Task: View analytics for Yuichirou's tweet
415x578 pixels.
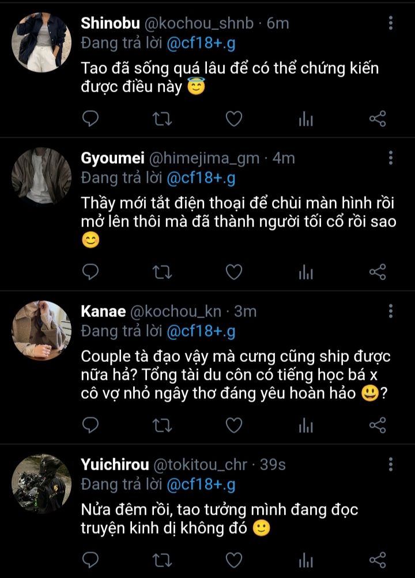Action: click(x=305, y=560)
